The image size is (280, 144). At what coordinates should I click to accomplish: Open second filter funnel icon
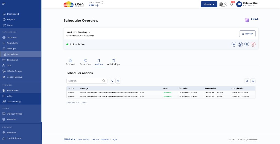click(118, 81)
